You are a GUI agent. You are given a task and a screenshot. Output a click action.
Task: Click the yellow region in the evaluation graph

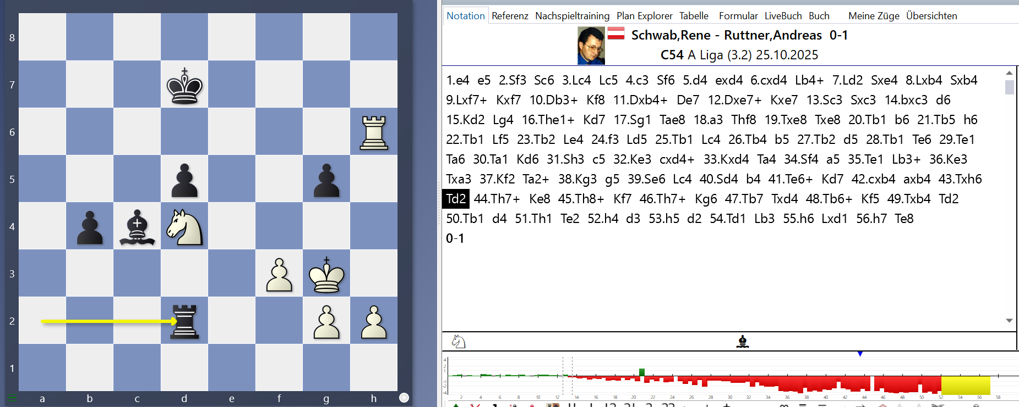tap(966, 385)
